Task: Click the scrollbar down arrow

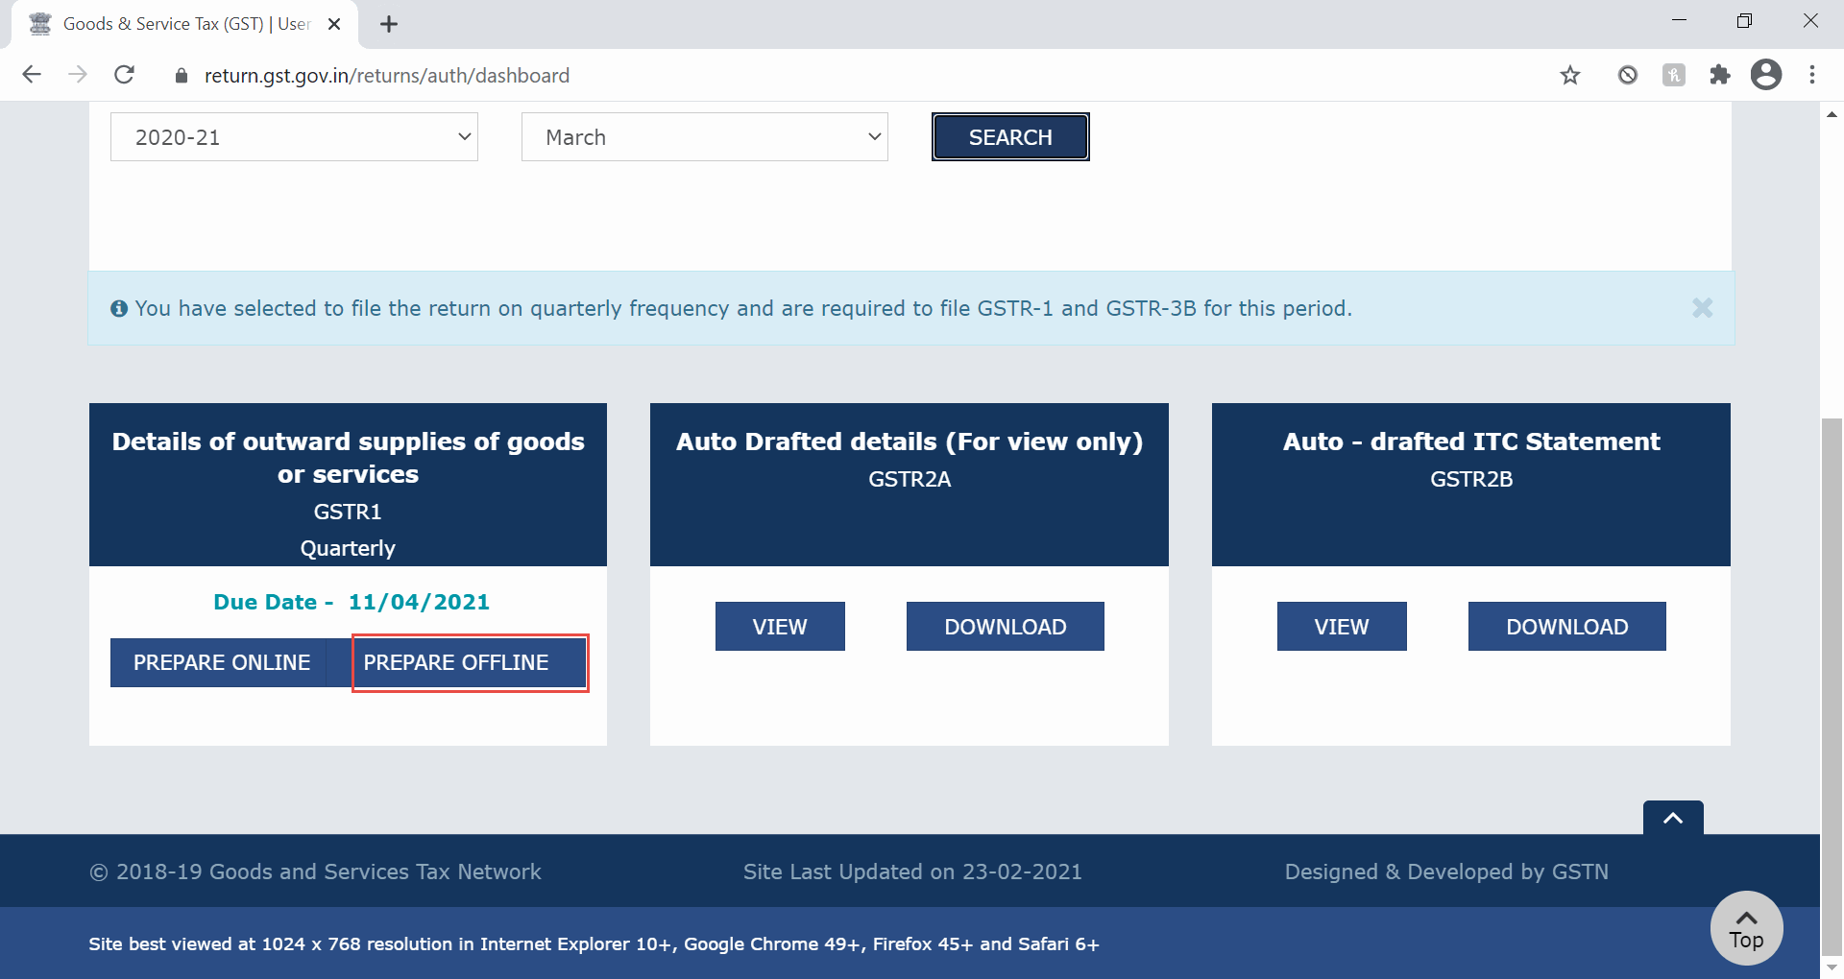Action: point(1832,967)
